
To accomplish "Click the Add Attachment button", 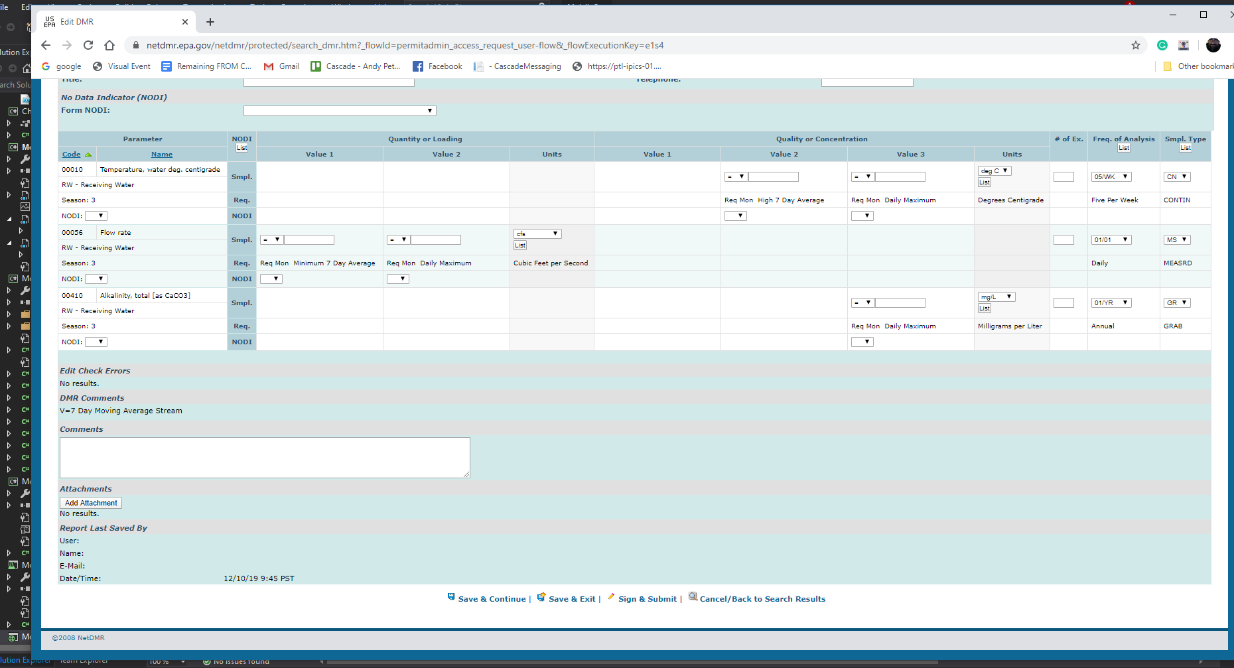I will click(90, 502).
